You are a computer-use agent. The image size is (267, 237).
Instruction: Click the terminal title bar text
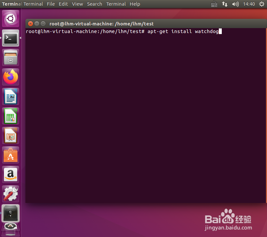102,24
